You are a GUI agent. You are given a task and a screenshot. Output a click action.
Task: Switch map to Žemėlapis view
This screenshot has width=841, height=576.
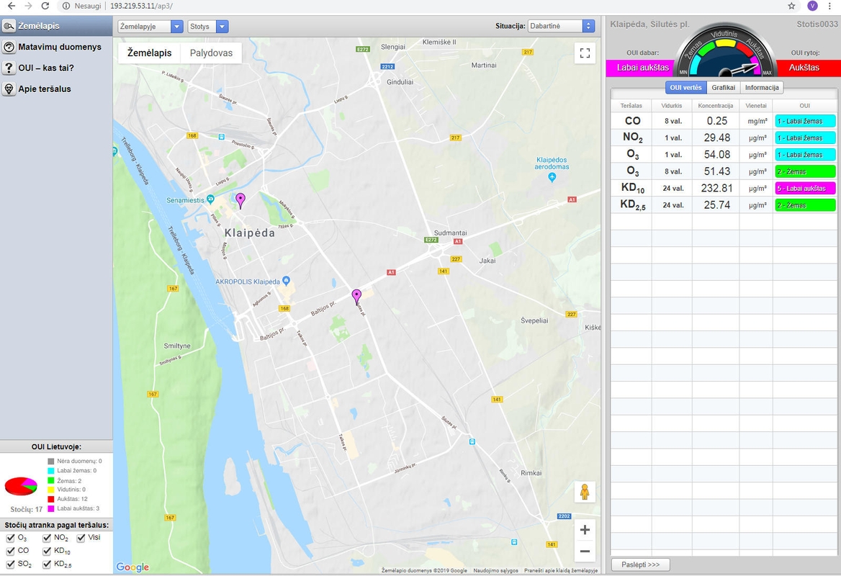click(150, 53)
